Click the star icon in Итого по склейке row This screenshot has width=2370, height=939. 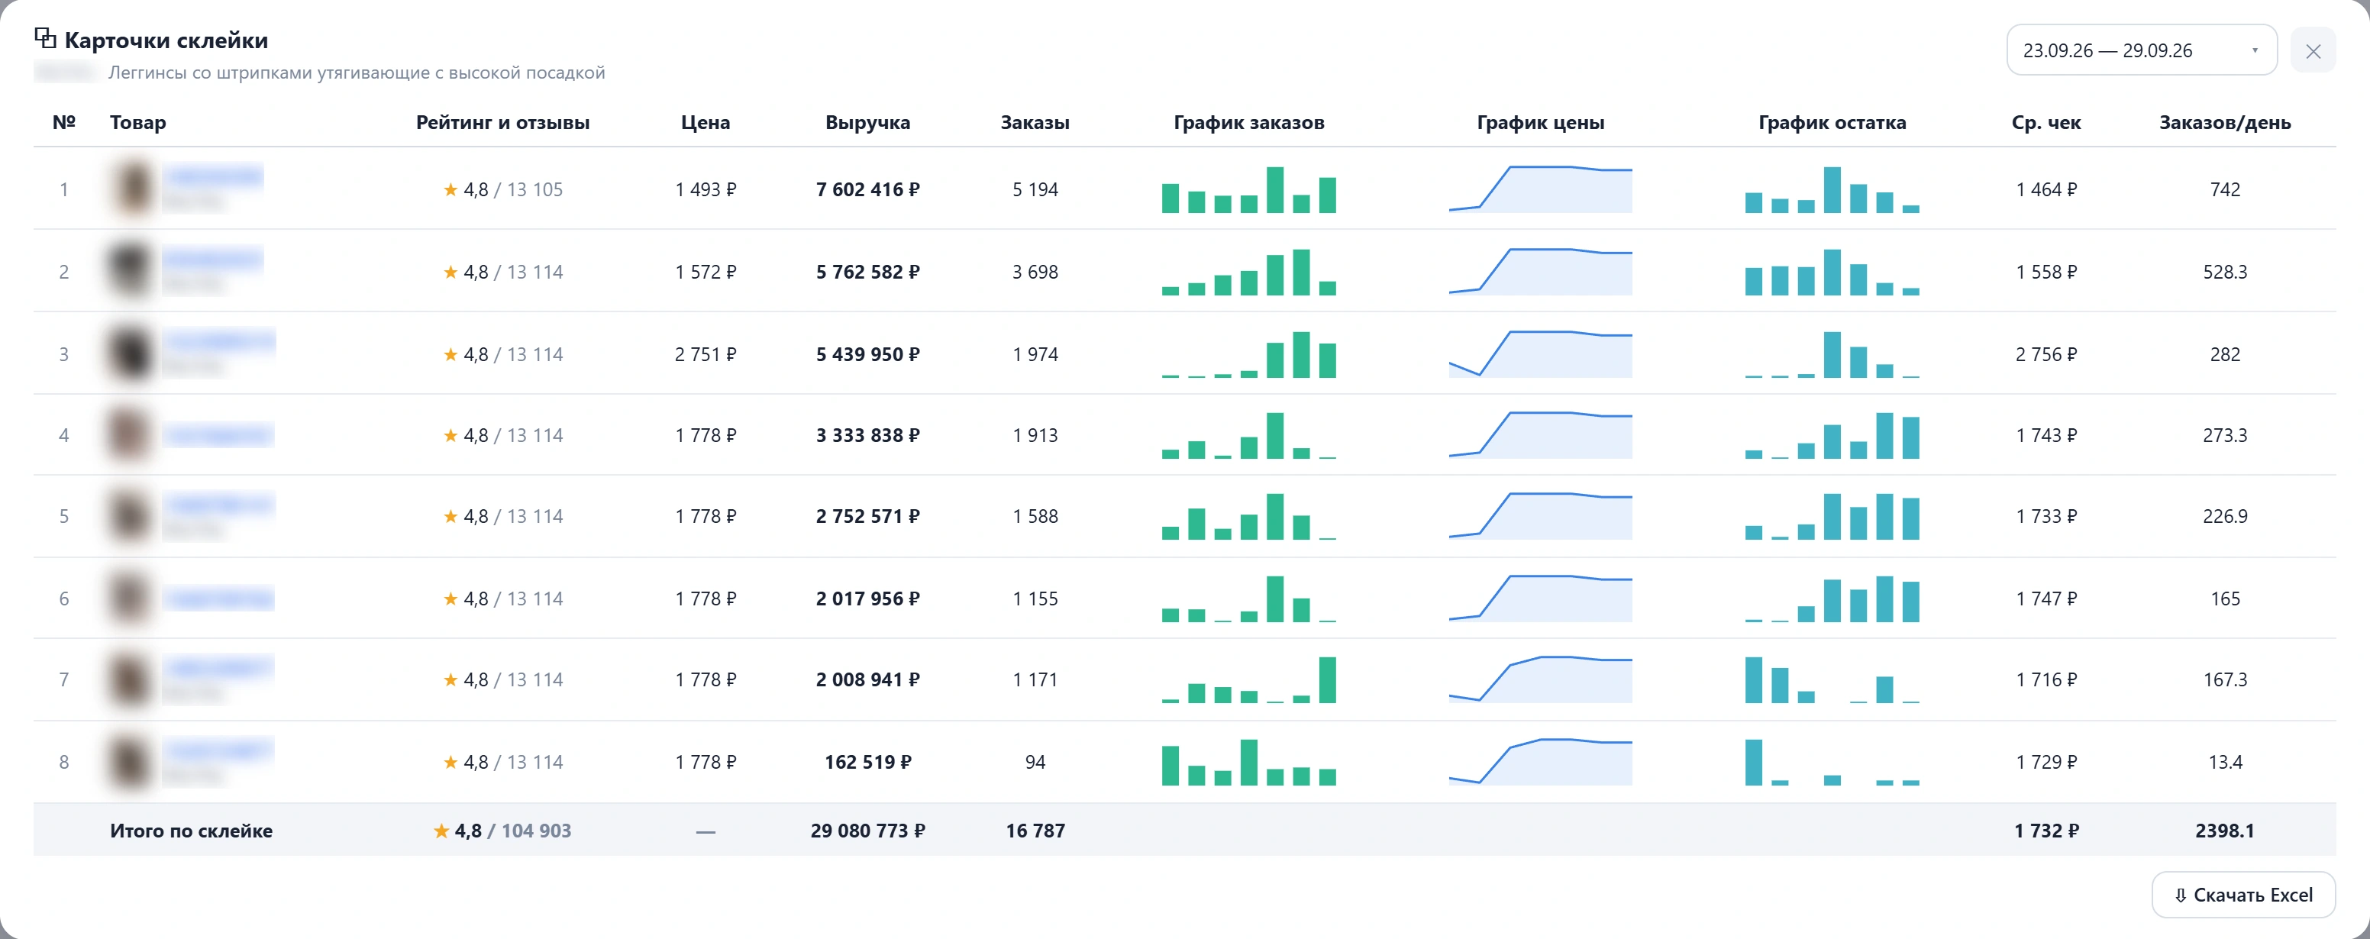[x=441, y=831]
